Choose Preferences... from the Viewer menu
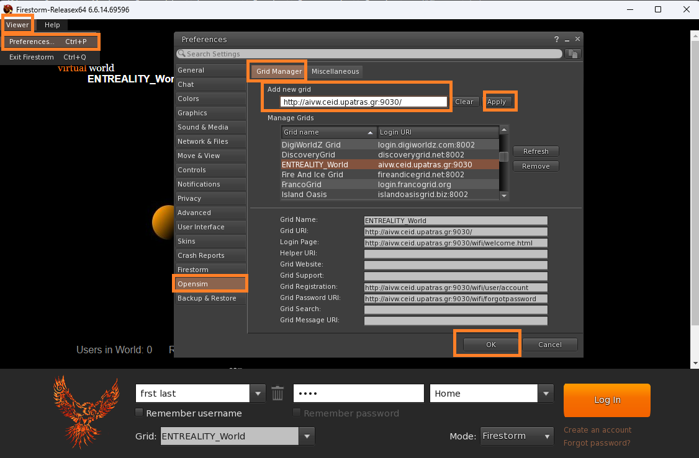 [50, 42]
